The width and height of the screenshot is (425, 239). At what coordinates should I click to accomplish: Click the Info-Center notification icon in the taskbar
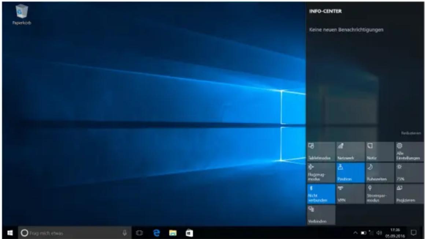click(414, 232)
